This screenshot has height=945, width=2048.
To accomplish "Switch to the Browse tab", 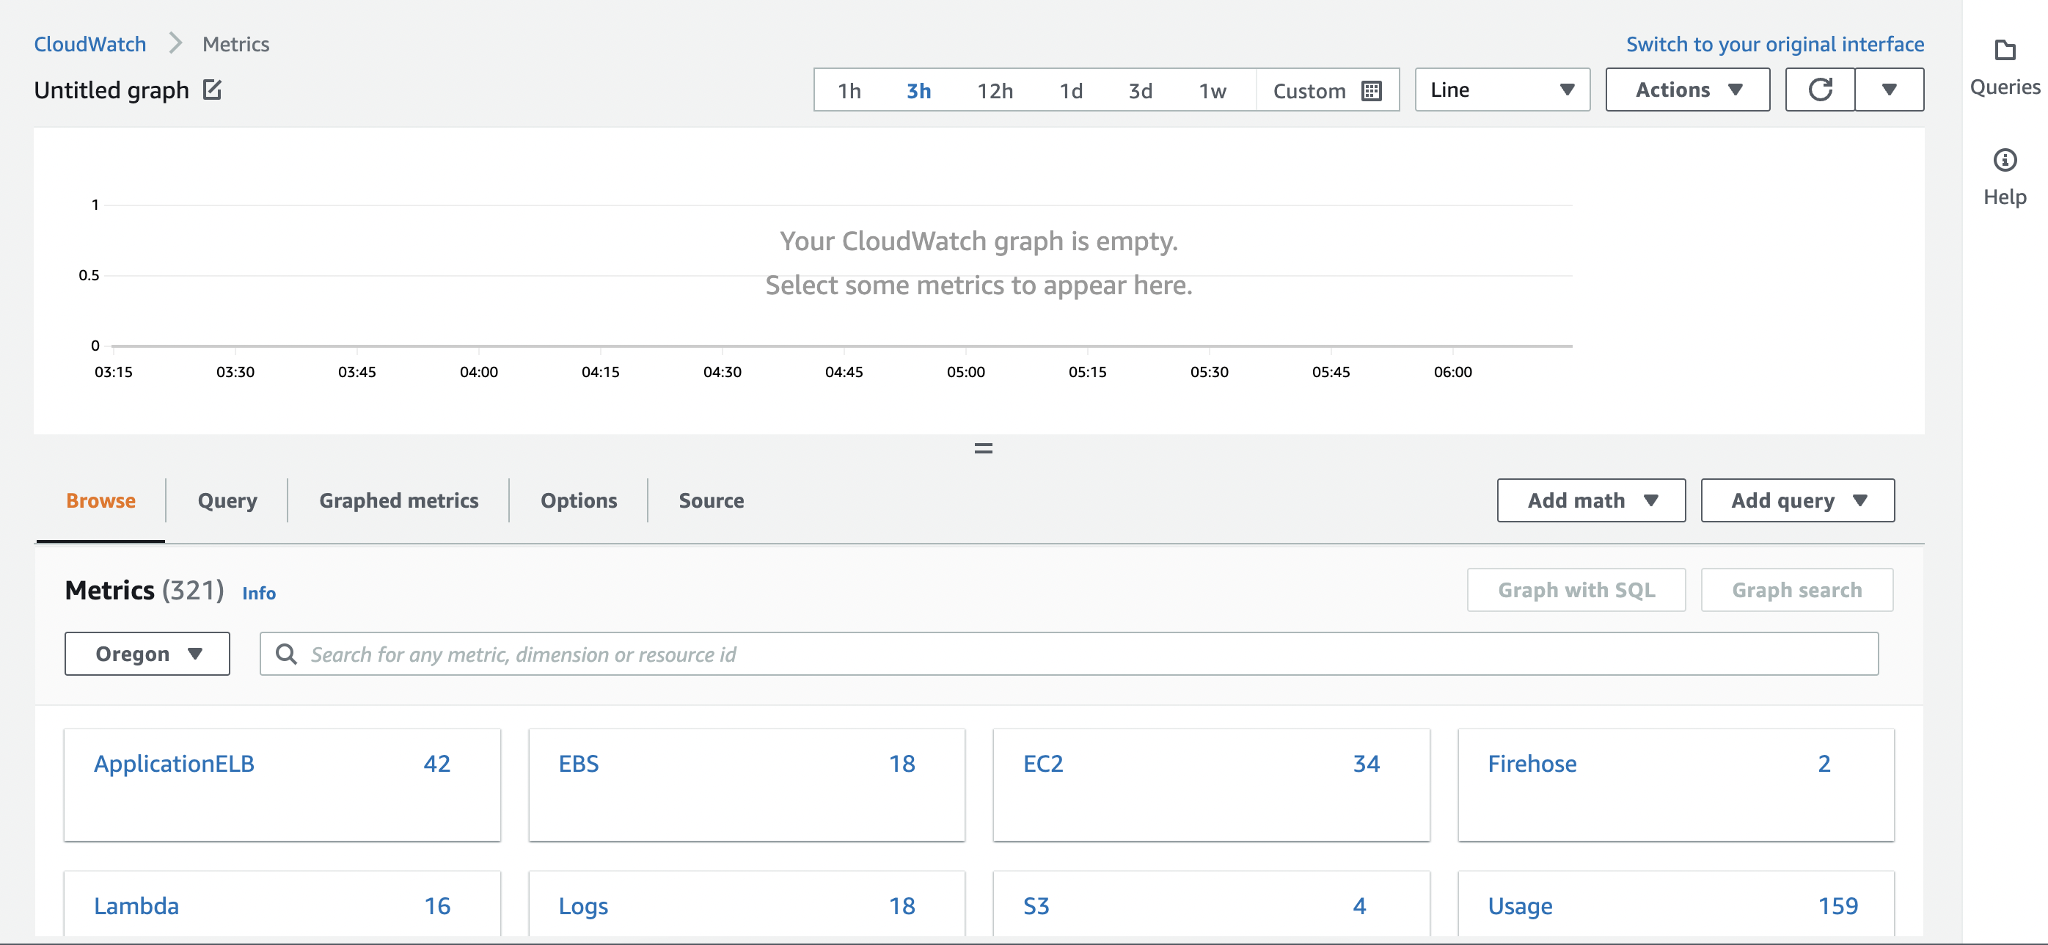I will pyautogui.click(x=101, y=500).
